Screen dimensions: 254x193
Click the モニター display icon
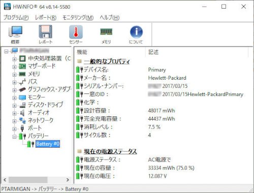click(x=22, y=98)
